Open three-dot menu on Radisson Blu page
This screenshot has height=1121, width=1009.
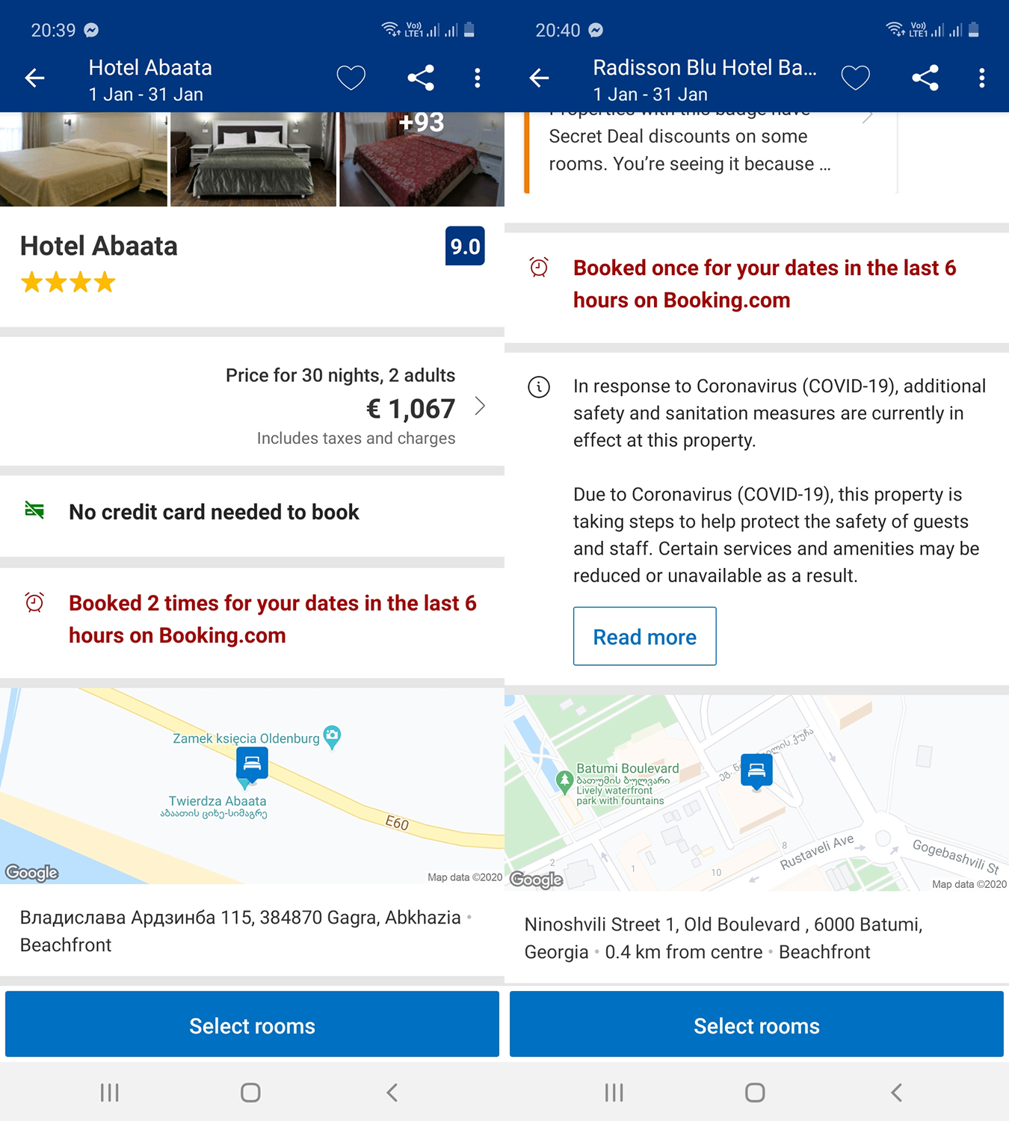pyautogui.click(x=982, y=78)
